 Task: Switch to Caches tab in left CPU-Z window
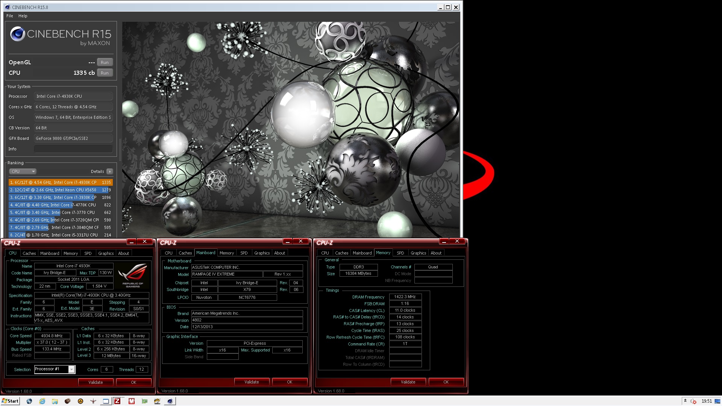29,253
